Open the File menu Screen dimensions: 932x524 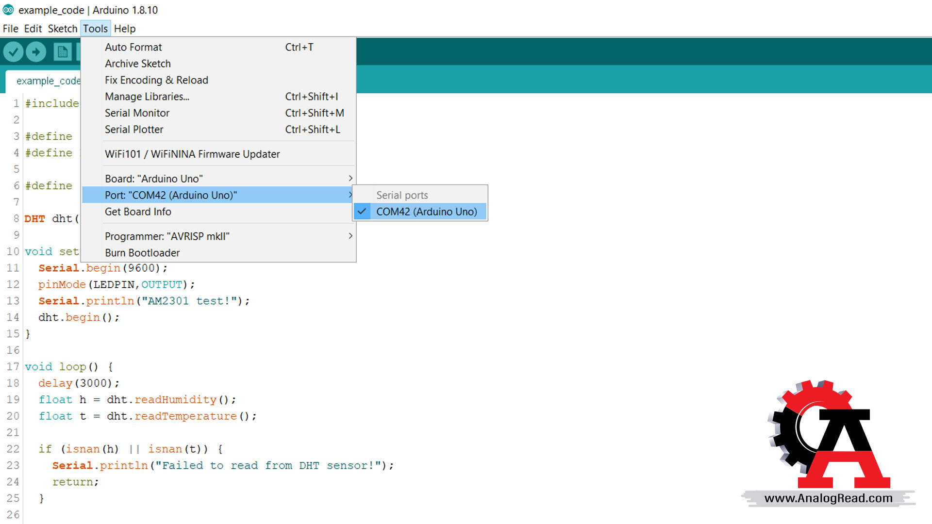11,29
